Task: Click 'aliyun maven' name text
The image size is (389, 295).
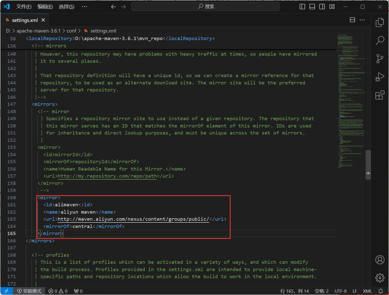Action: coord(78,212)
